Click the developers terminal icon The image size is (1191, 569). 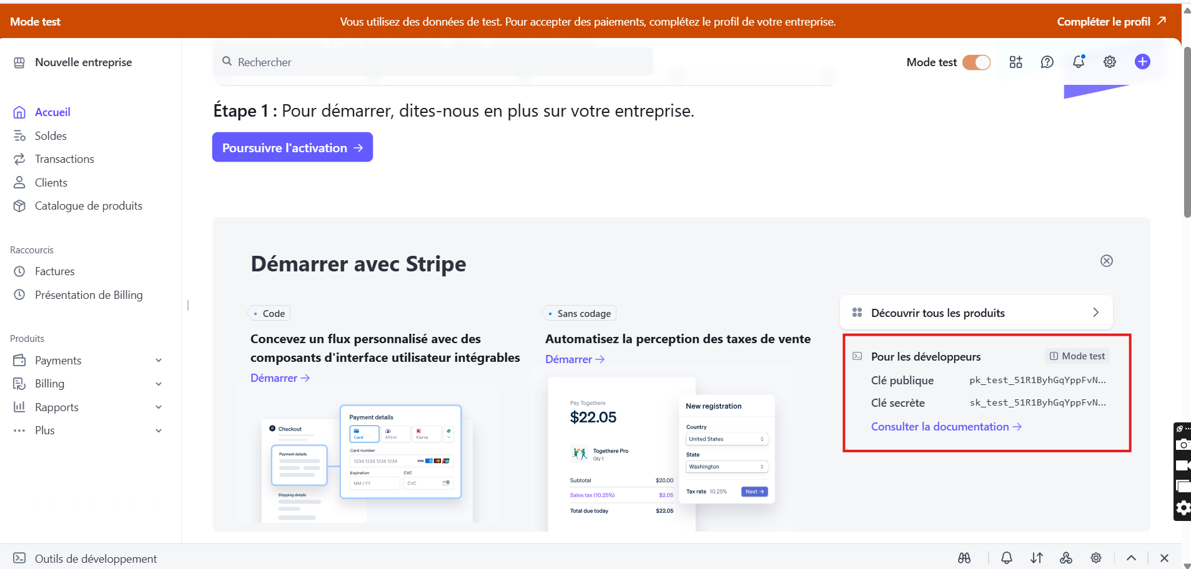click(857, 356)
